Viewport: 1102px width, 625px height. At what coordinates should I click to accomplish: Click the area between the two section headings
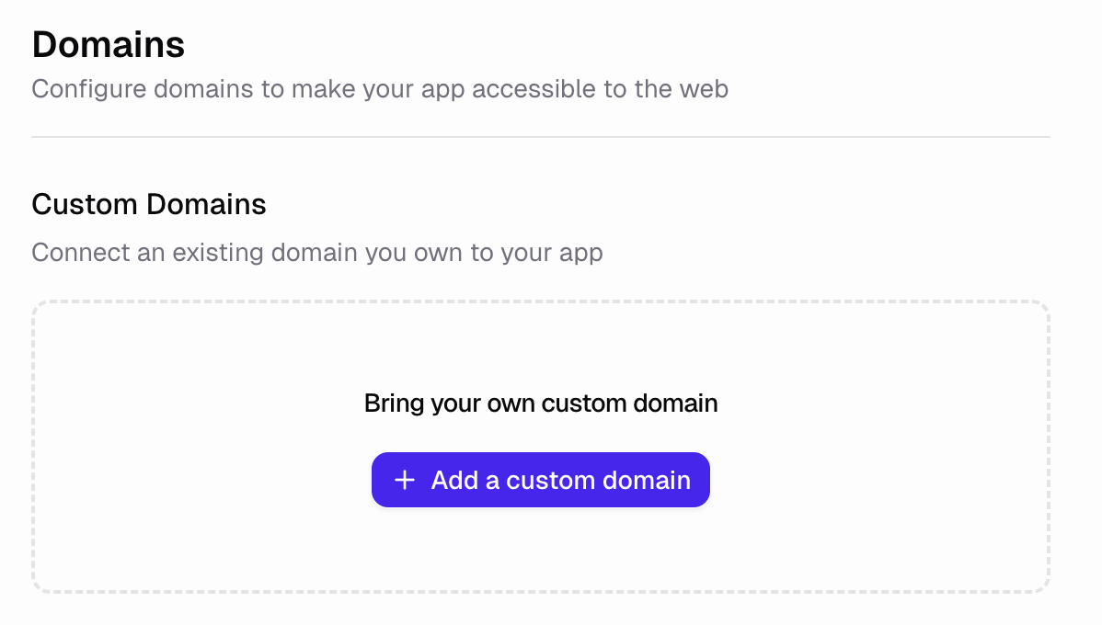tap(541, 165)
